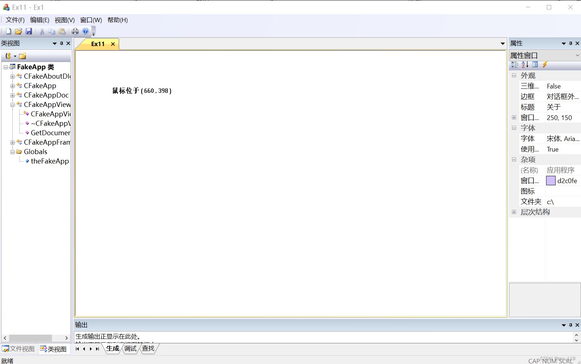Expand the CFakeApp class node
Image resolution: width=581 pixels, height=364 pixels.
click(12, 86)
